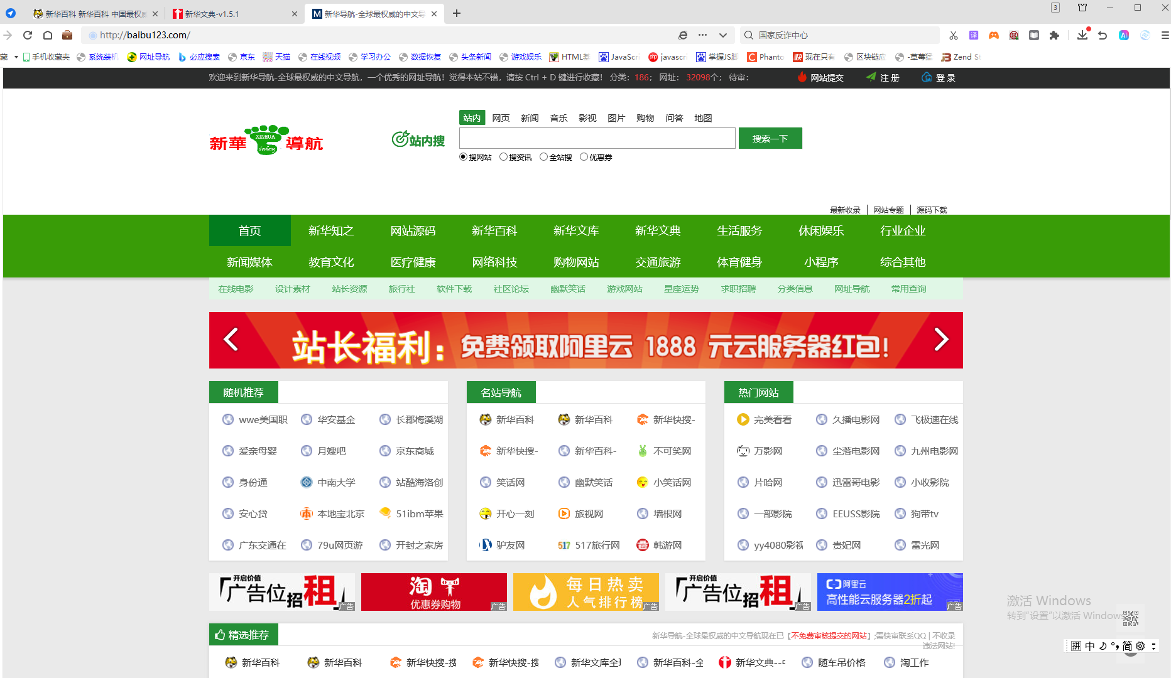This screenshot has width=1171, height=678.
Task: Select the 搜网站 radio button
Action: tap(464, 157)
